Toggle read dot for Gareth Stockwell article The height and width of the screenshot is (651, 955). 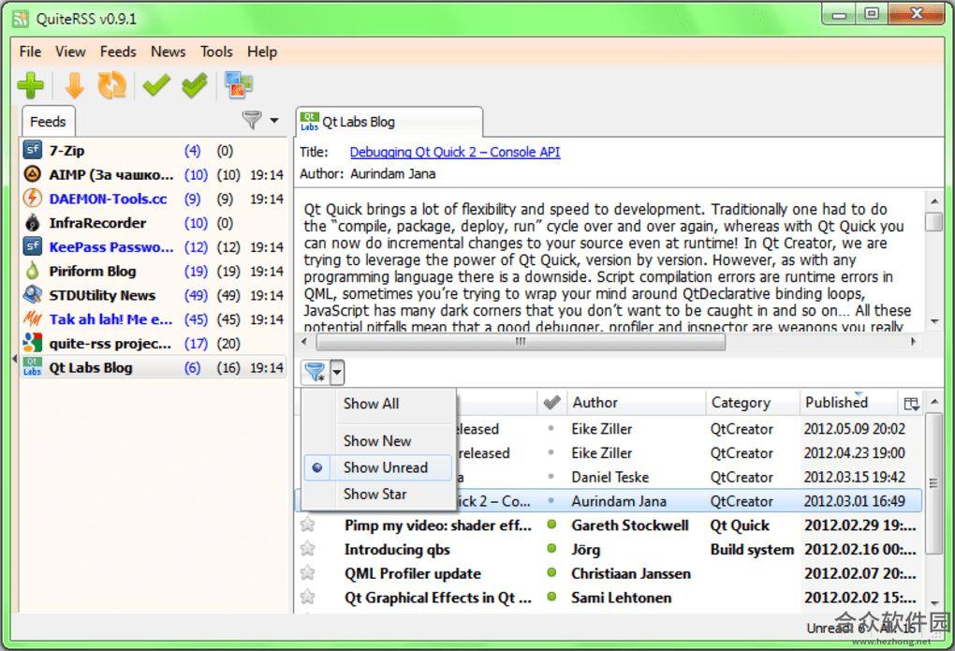coord(551,525)
